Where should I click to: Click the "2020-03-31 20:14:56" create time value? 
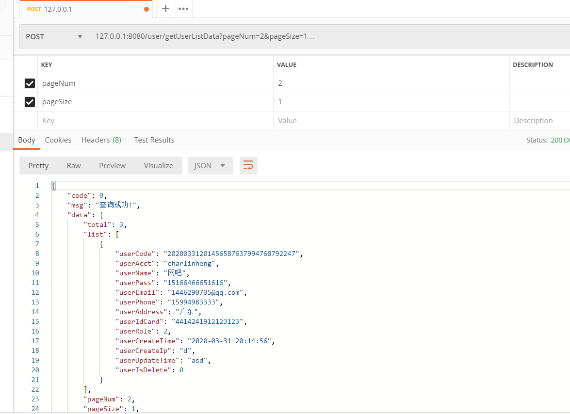pos(229,341)
